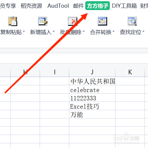Select cell containing 万能

92,114
